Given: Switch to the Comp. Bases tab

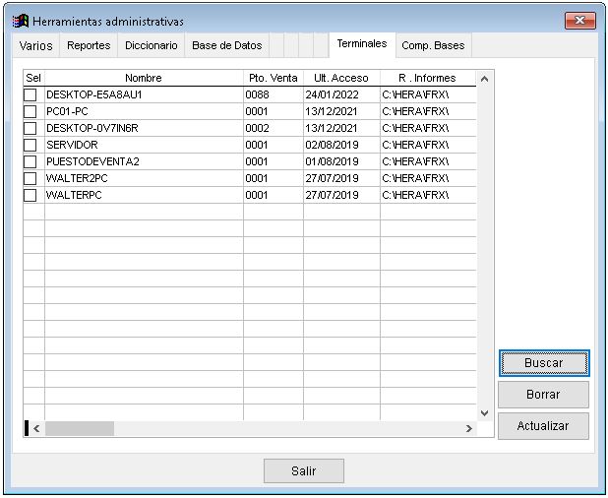Looking at the screenshot, I should pyautogui.click(x=433, y=46).
